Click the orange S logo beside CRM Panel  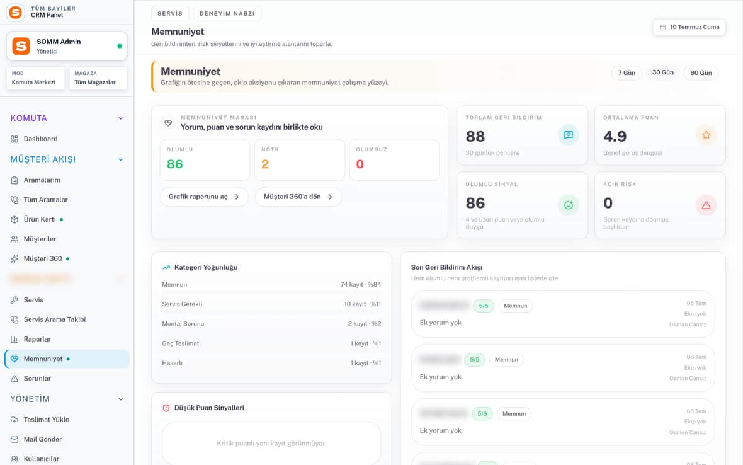15,13
